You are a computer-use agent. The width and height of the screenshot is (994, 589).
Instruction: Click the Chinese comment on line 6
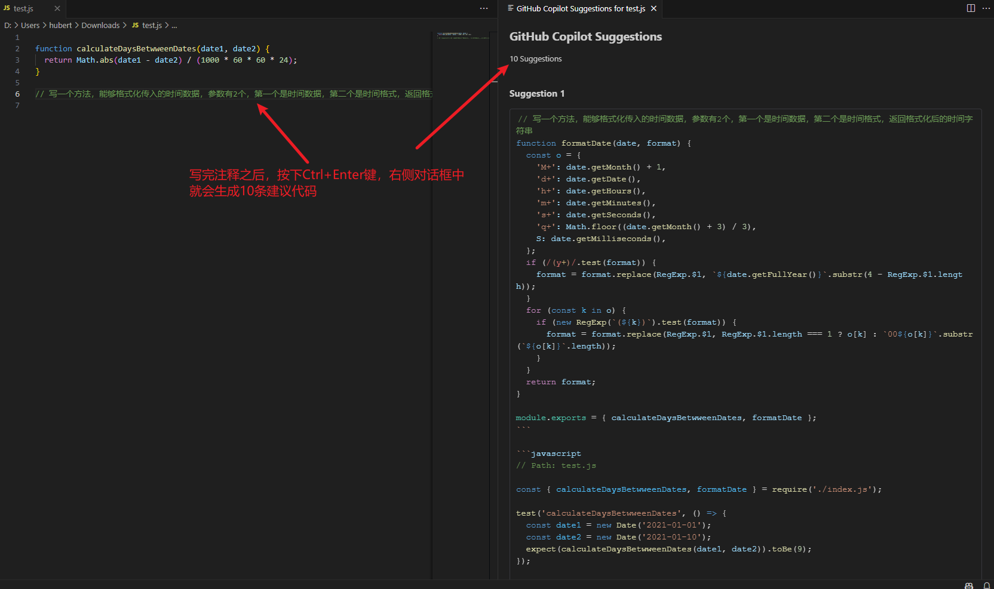(234, 94)
